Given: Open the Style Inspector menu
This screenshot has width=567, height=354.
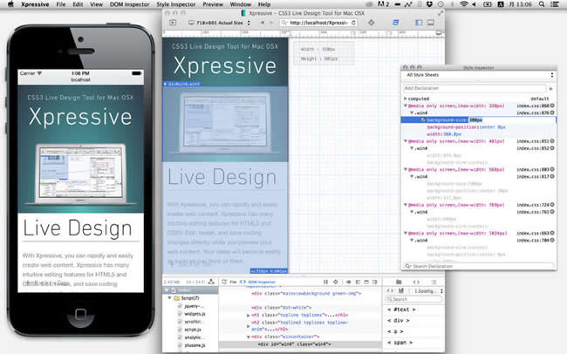Looking at the screenshot, I should coord(175,4).
